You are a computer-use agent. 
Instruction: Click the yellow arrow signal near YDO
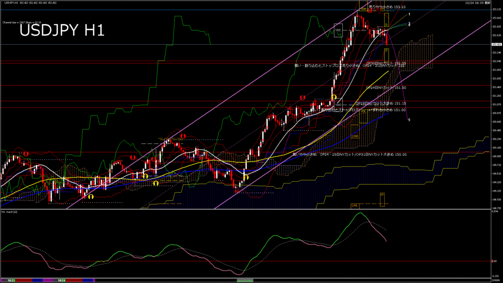click(334, 97)
